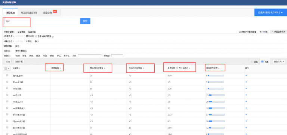Click 全部下载 button
The height and width of the screenshot is (135, 287).
point(19,62)
